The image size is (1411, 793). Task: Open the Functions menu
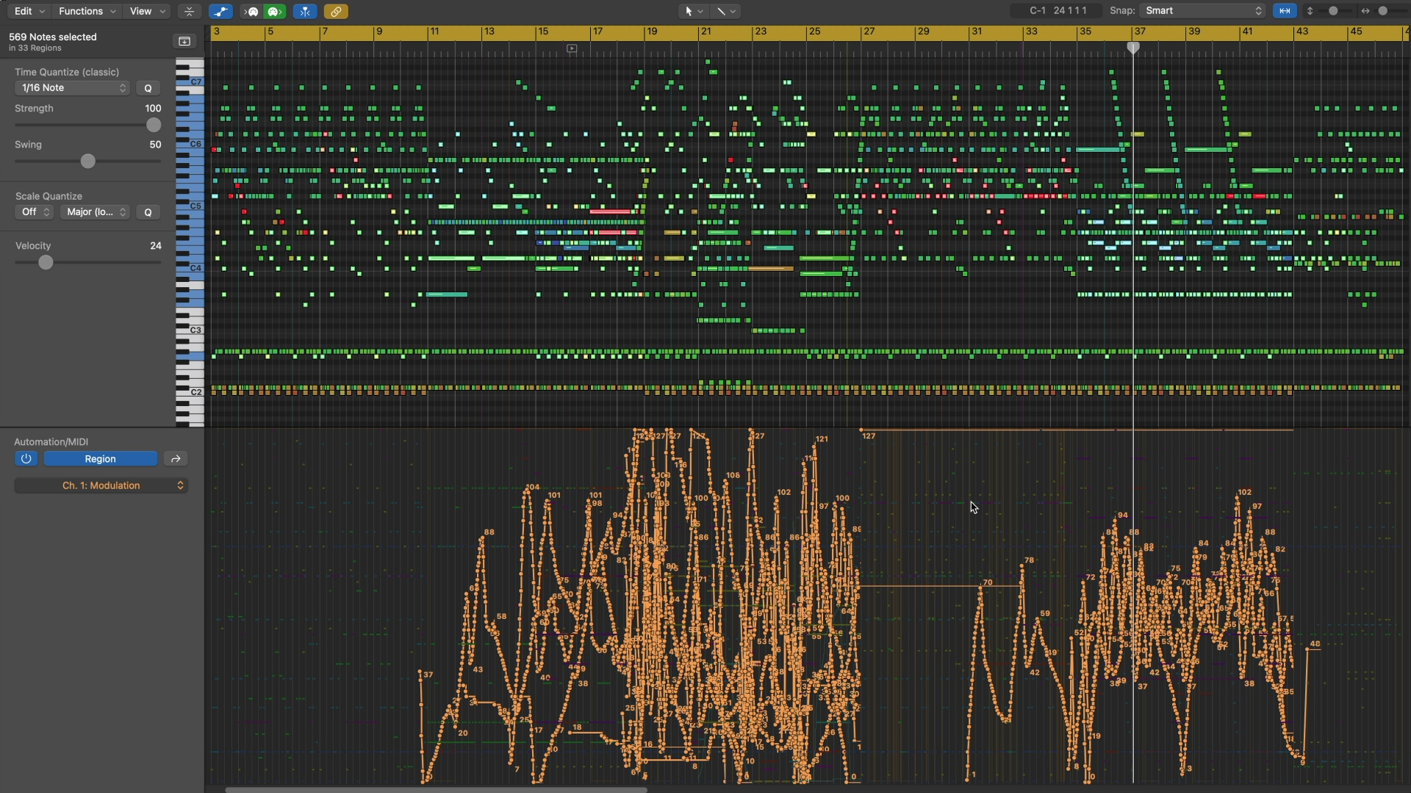pyautogui.click(x=87, y=11)
